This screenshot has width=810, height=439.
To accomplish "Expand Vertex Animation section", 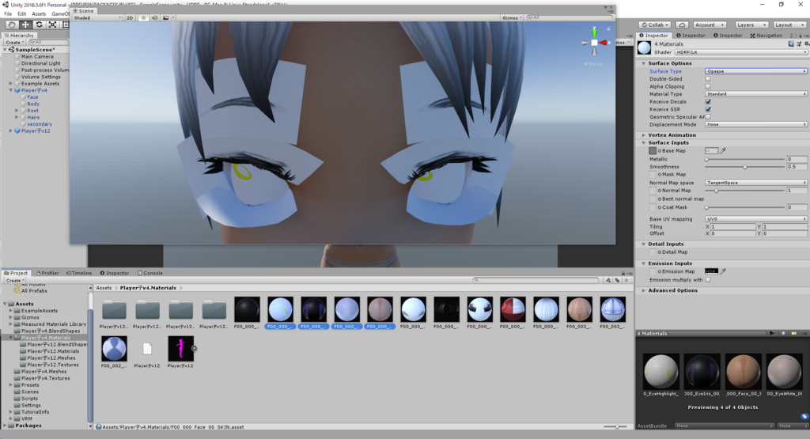I will [x=644, y=135].
